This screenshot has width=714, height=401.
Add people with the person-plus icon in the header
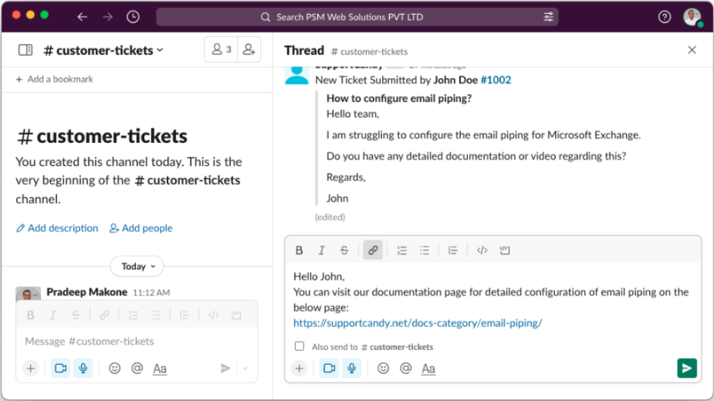click(x=249, y=50)
